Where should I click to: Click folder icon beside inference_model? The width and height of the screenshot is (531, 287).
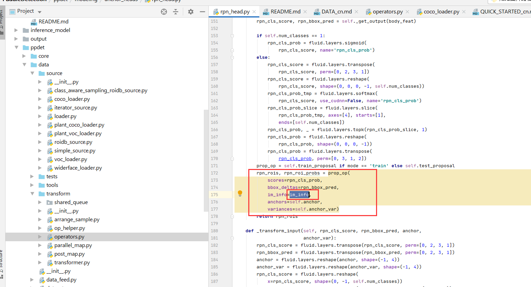tap(26, 30)
